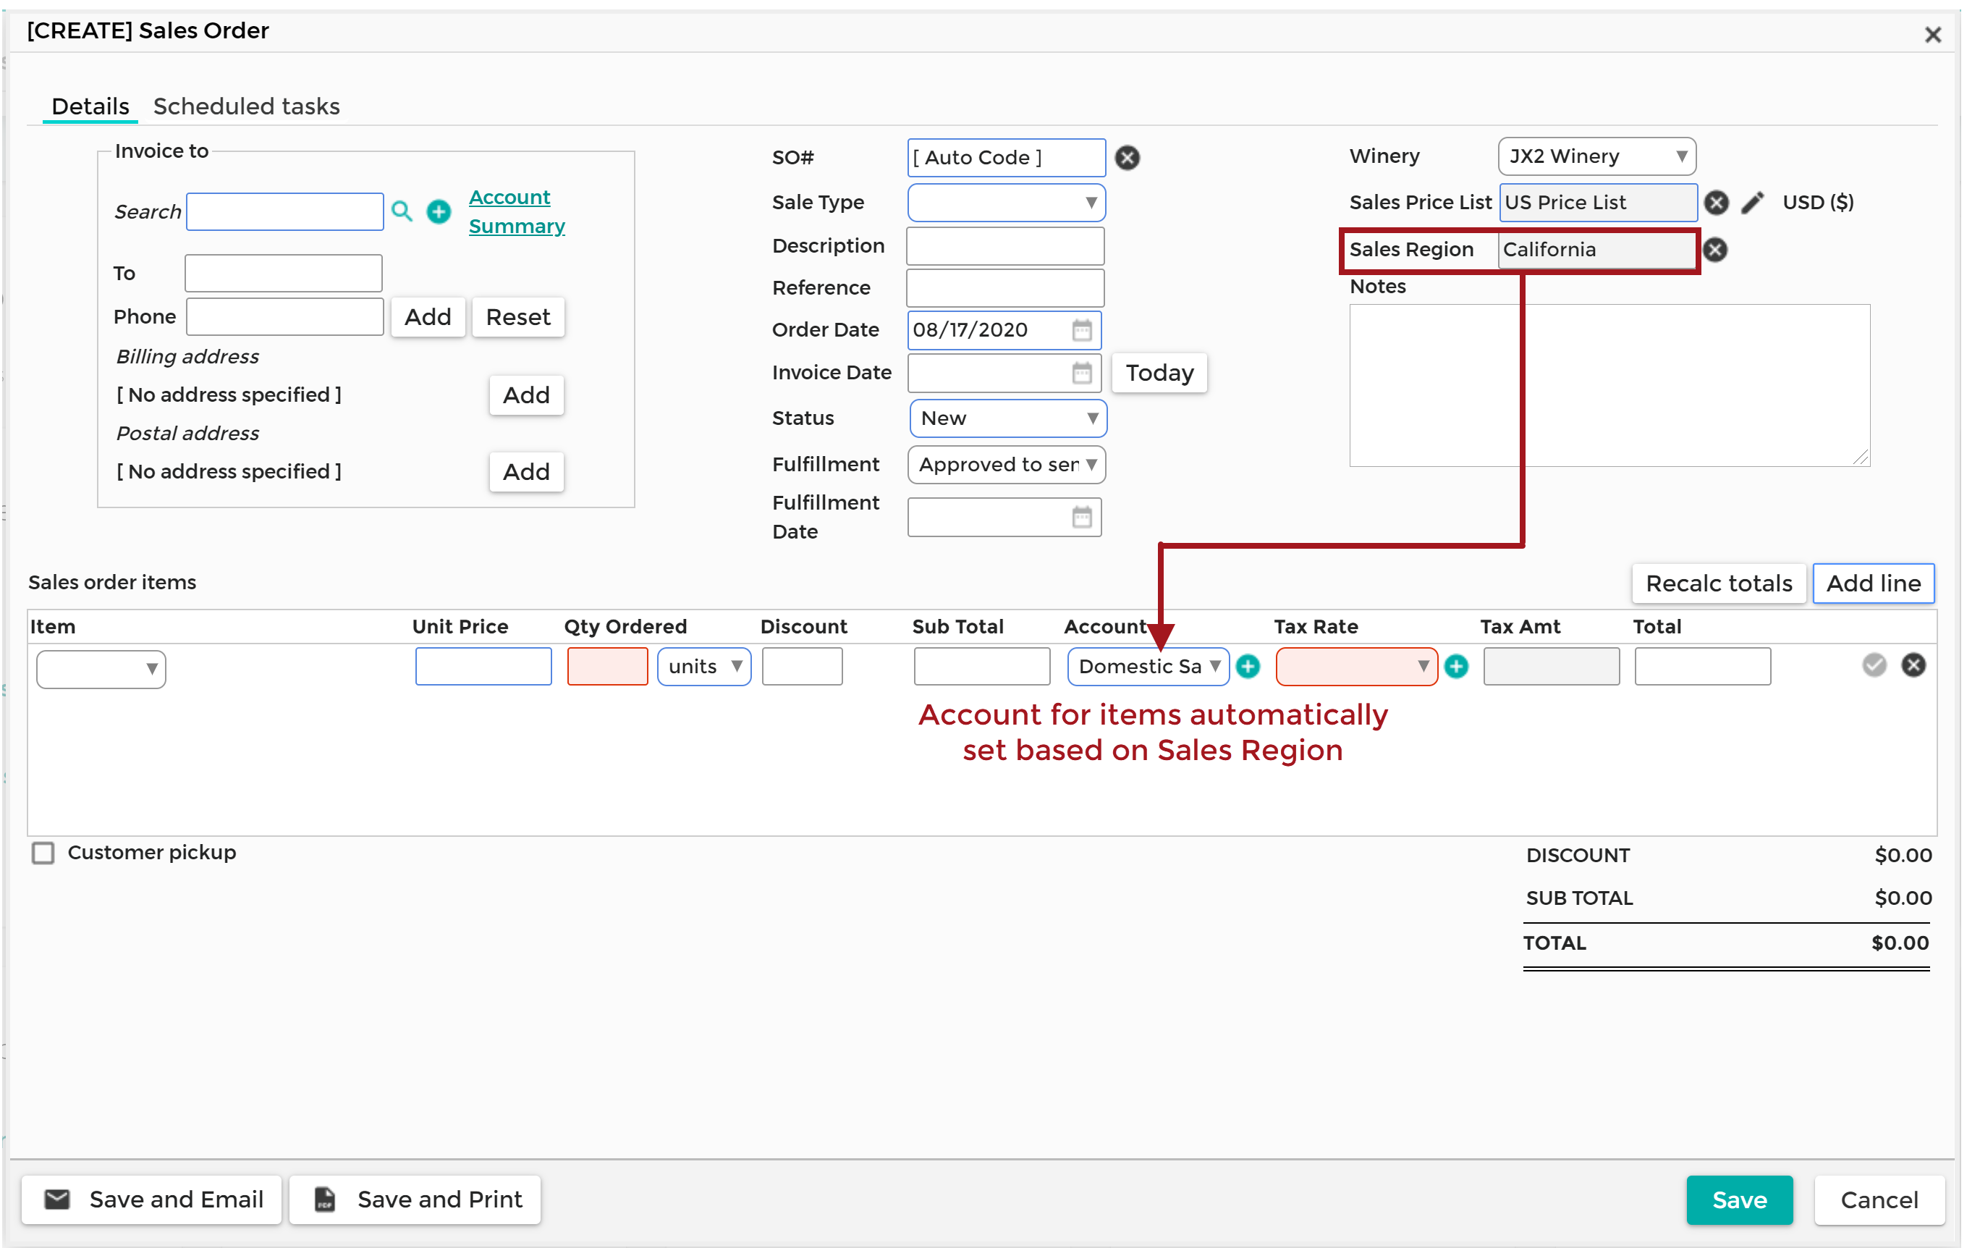Click the Unit Price input field
This screenshot has width=1967, height=1248.
483,667
